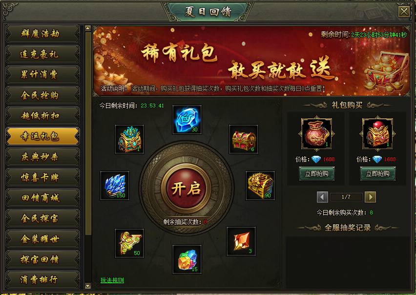Click the teal jeweled chest prize icon
Image resolution: width=416 pixels, height=295 pixels.
click(x=129, y=139)
